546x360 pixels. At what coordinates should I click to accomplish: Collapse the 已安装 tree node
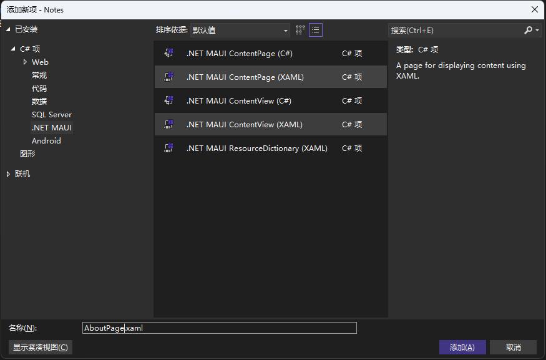8,29
